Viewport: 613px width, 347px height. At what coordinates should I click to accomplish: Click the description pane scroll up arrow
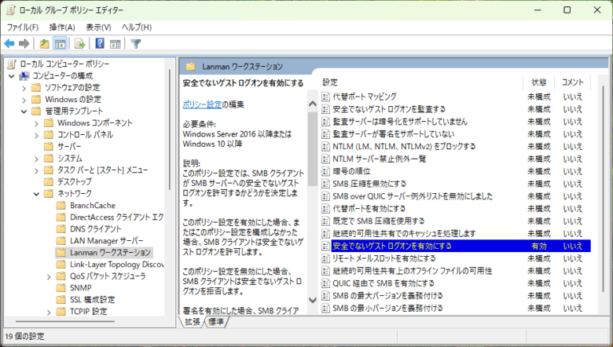click(312, 104)
